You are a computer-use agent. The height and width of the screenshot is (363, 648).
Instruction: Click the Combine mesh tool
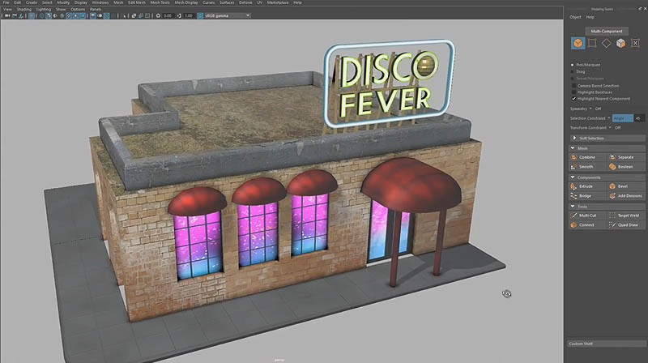pyautogui.click(x=586, y=156)
